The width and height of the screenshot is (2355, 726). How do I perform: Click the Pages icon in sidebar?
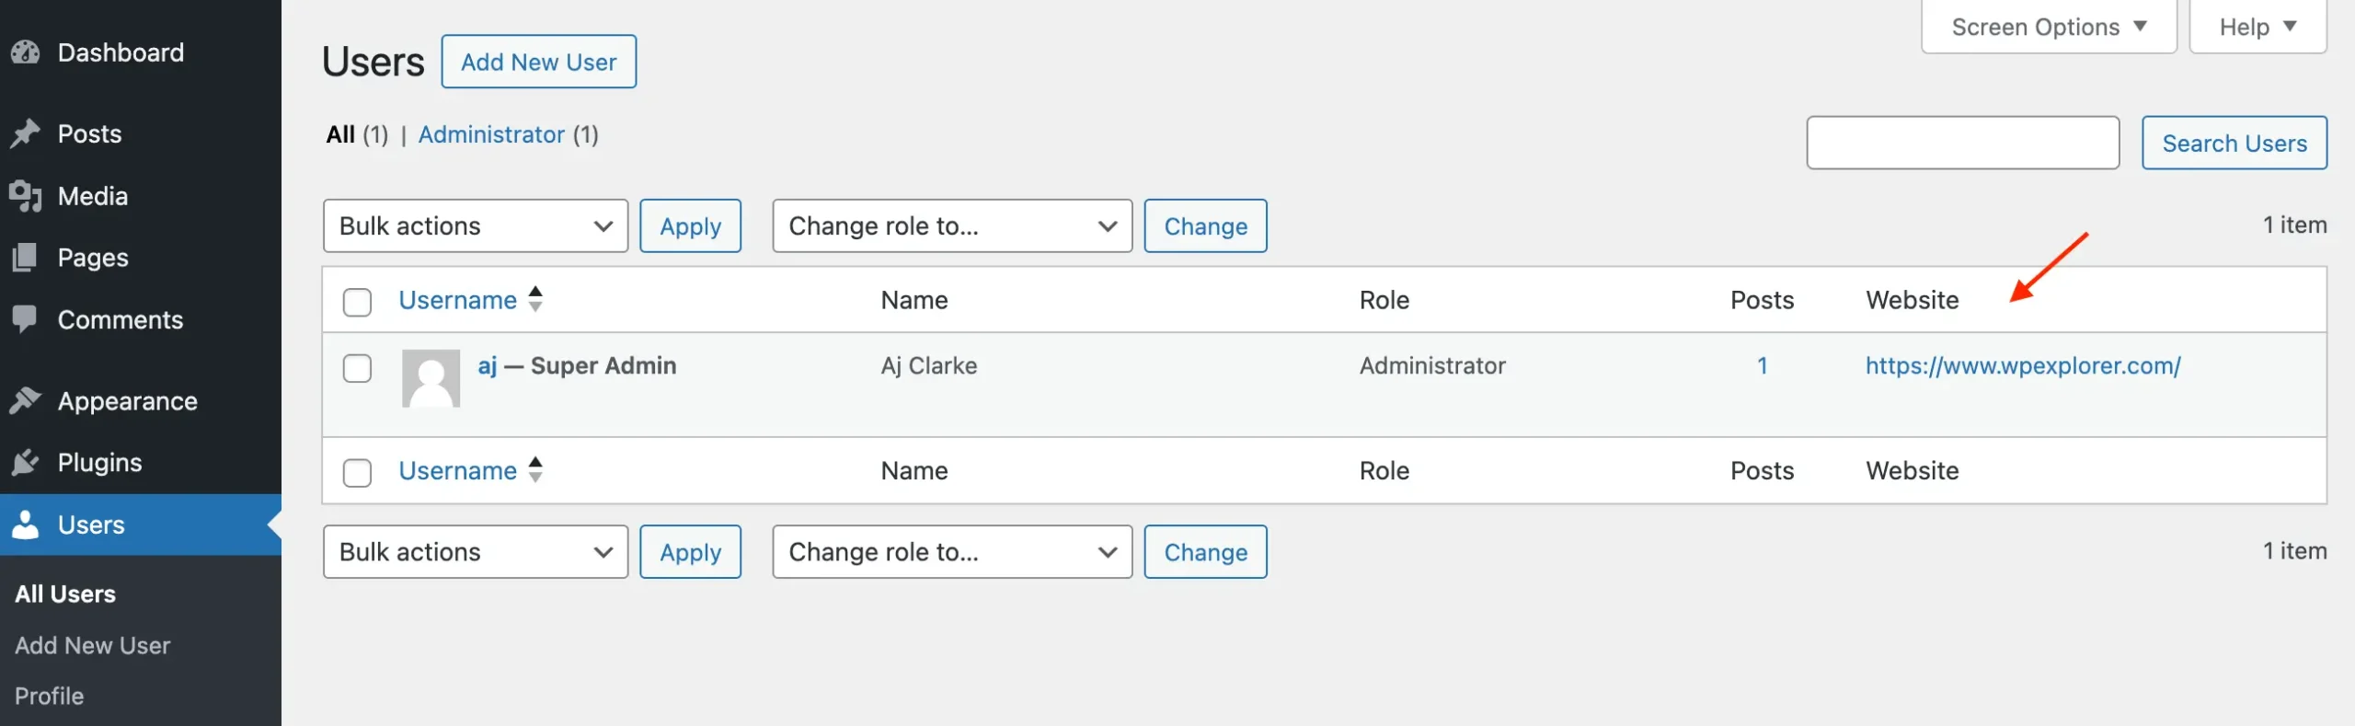click(26, 258)
